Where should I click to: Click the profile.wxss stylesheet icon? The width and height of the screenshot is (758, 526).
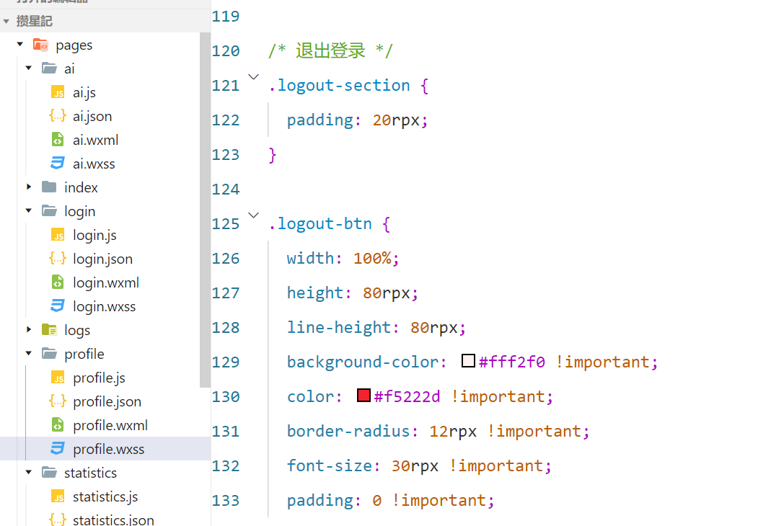point(58,448)
